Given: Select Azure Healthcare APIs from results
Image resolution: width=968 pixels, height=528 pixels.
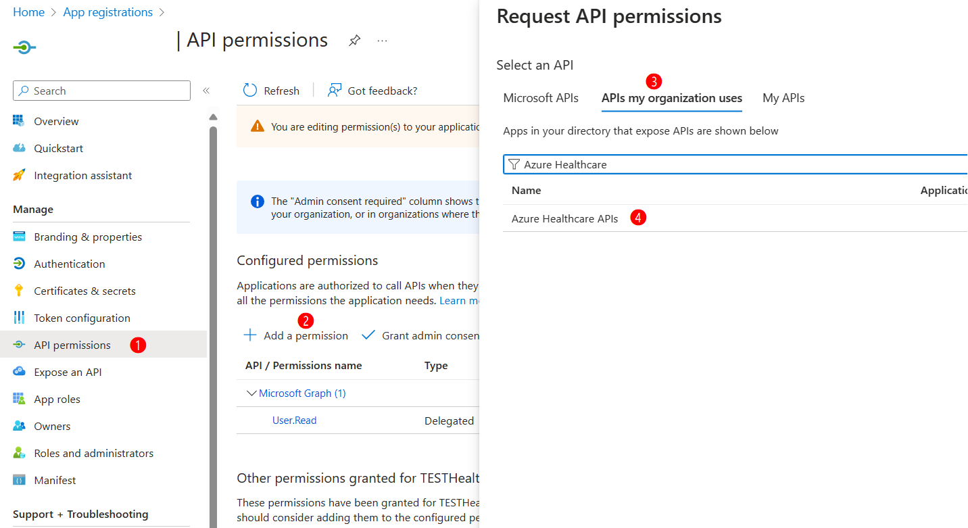Looking at the screenshot, I should [564, 218].
